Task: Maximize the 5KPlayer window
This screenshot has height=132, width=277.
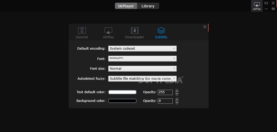Action: [x=266, y=3]
